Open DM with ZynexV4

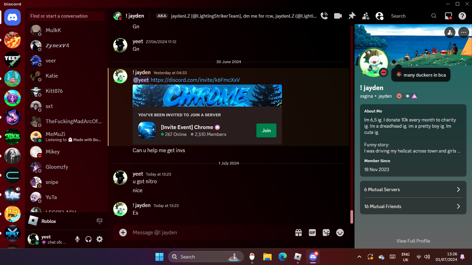click(x=66, y=46)
